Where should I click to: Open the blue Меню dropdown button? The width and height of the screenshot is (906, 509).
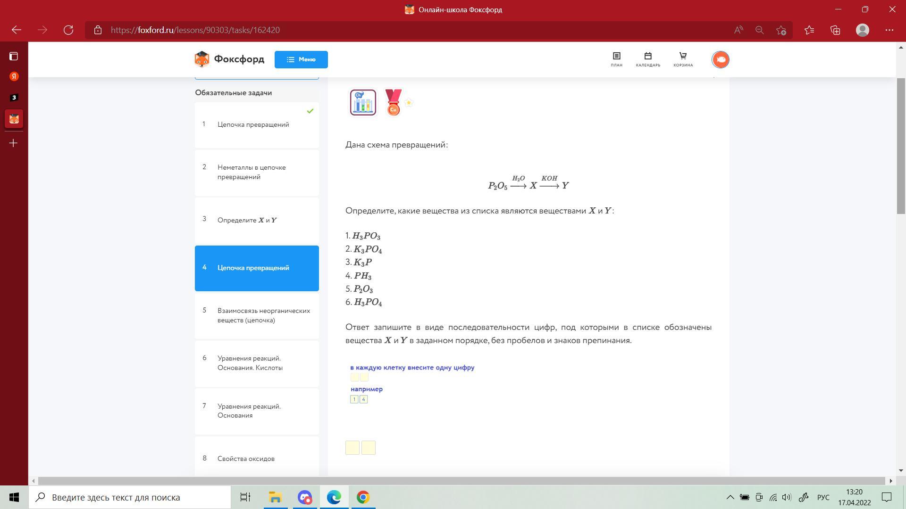[x=301, y=59]
